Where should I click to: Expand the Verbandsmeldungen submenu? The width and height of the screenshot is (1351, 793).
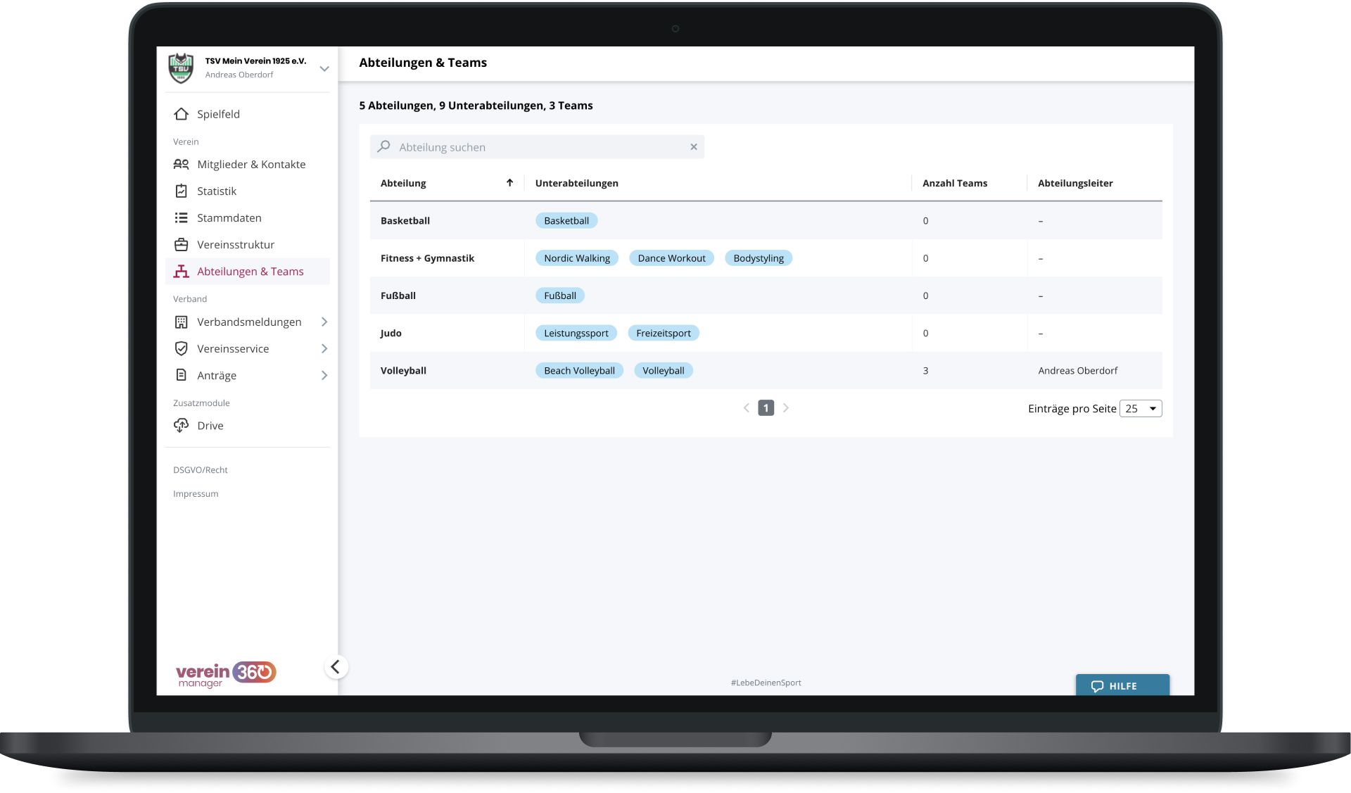[324, 322]
